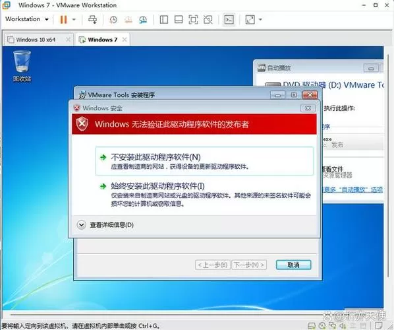Open the Workstation menu
394x330 pixels.
(x=27, y=19)
